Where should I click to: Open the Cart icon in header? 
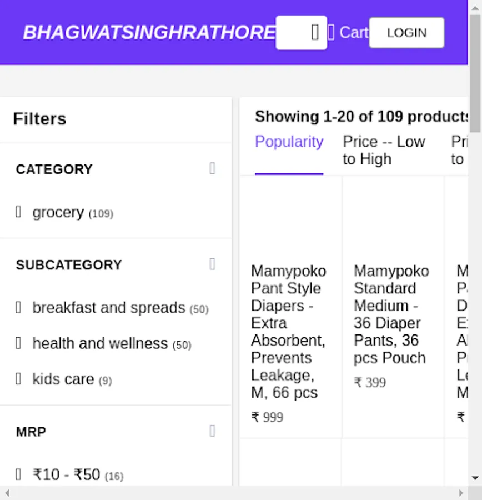click(x=332, y=33)
